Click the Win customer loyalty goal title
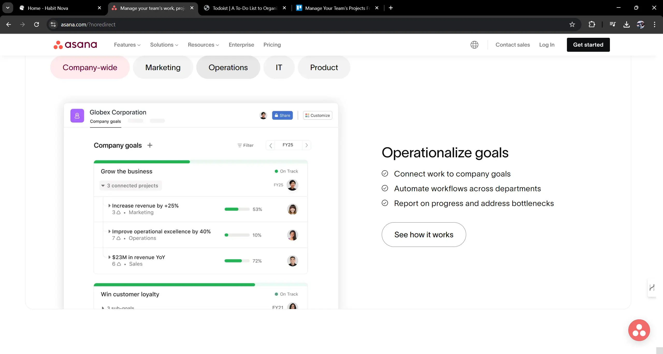This screenshot has height=354, width=663. [130, 294]
